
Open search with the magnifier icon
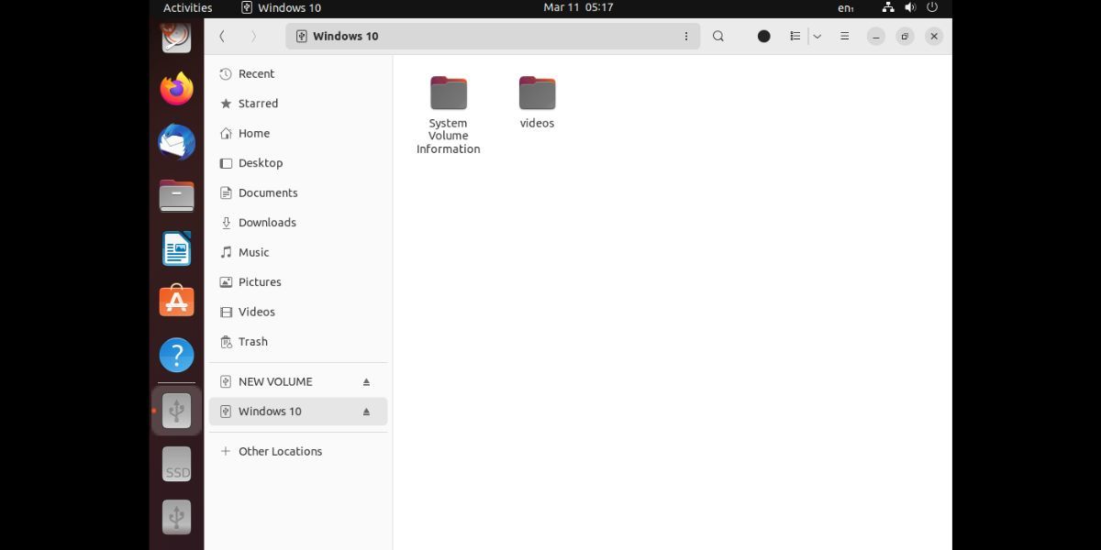point(718,37)
